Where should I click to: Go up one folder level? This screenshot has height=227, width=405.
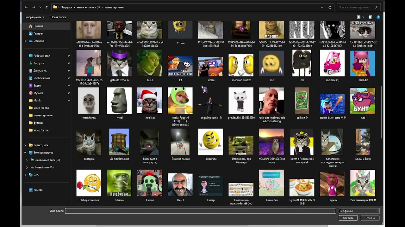47,7
